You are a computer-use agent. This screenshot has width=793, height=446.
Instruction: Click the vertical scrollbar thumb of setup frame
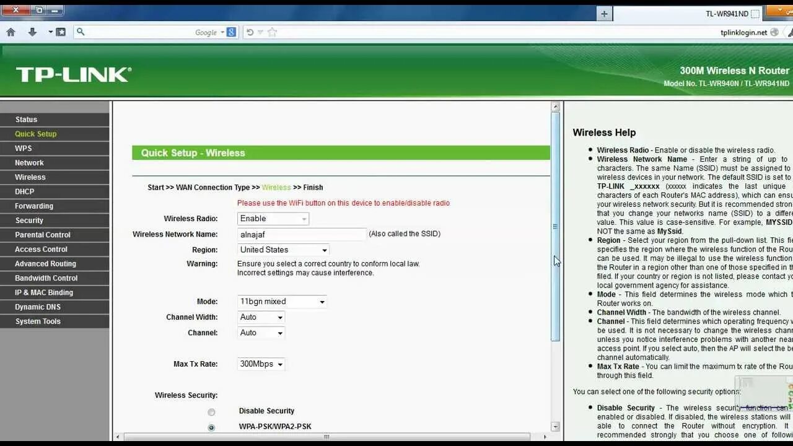pyautogui.click(x=556, y=227)
